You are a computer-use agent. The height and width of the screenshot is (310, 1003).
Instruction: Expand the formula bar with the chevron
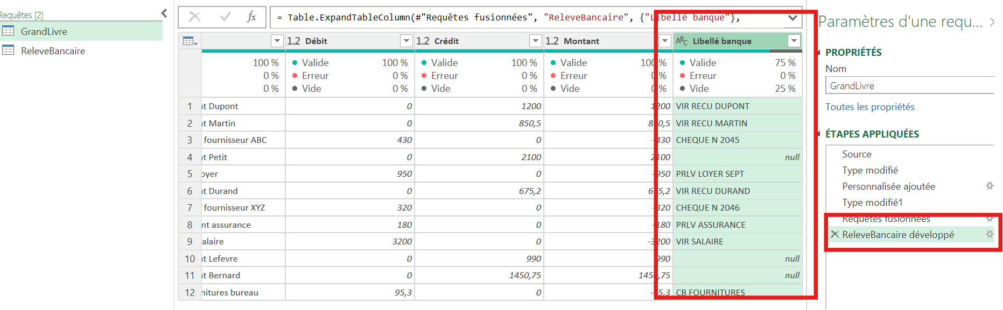pos(792,18)
